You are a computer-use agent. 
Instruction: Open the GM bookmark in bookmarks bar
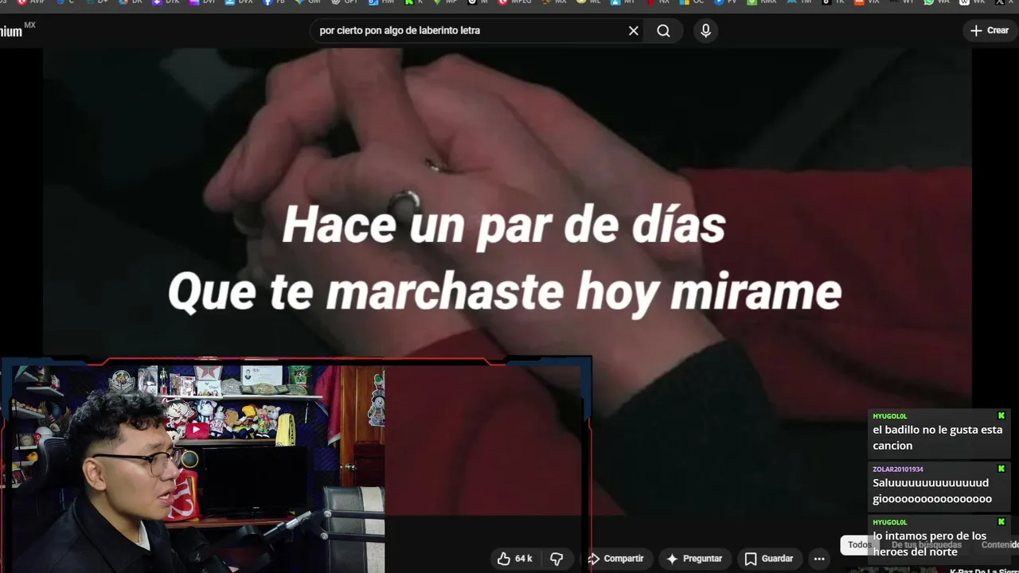[x=308, y=2]
